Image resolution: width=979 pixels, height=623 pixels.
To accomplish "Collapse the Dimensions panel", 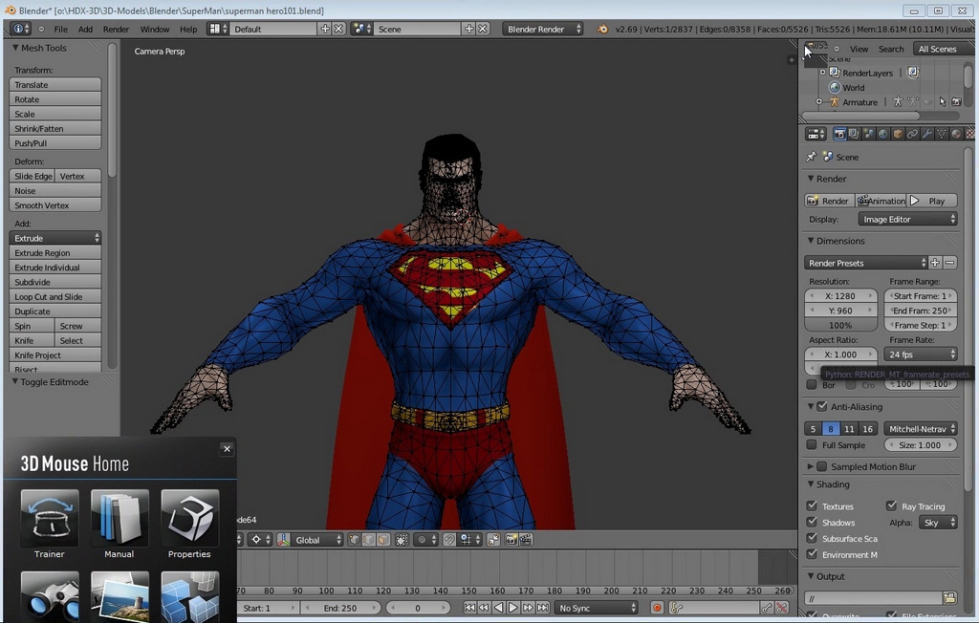I will tap(835, 241).
